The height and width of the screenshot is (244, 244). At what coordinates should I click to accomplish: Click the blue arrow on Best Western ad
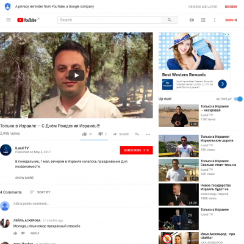222,84
